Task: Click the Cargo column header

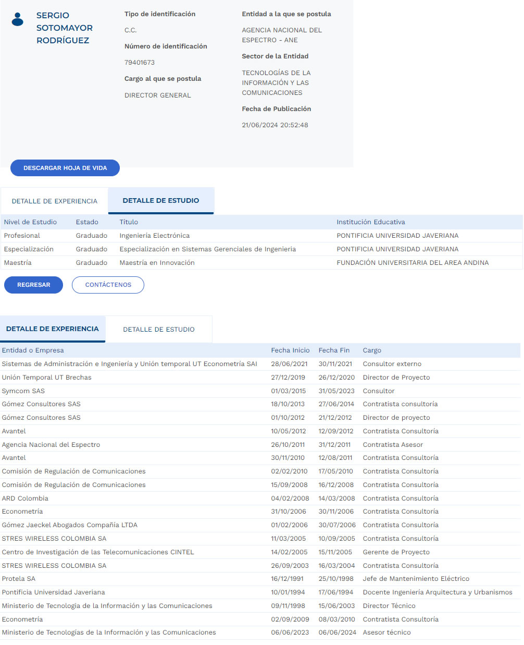Action: pyautogui.click(x=372, y=350)
